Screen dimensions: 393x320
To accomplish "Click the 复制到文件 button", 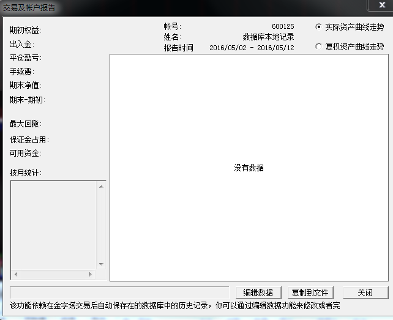I will point(310,292).
